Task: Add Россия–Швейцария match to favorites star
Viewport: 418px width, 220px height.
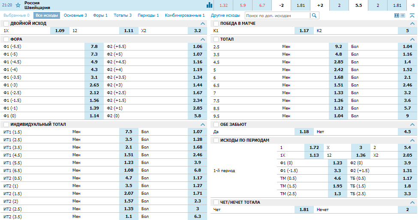Action: coord(18,5)
